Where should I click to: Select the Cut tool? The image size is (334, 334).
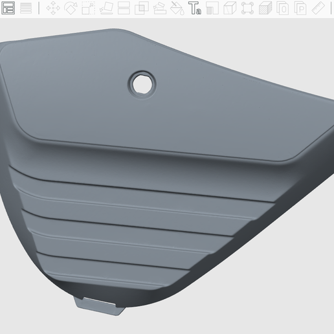pyautogui.click(x=124, y=8)
